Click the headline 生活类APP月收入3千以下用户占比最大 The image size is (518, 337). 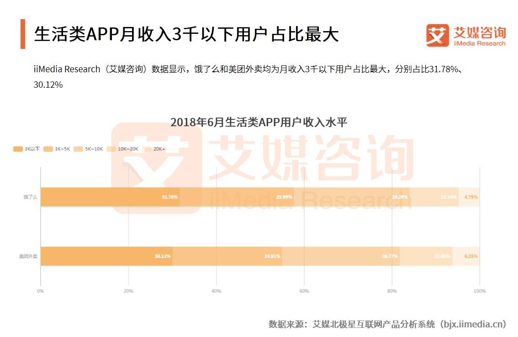(x=187, y=34)
